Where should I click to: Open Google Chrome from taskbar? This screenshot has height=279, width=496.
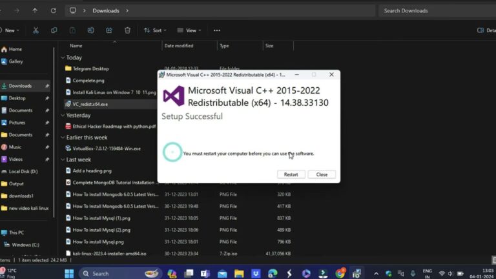(340, 273)
